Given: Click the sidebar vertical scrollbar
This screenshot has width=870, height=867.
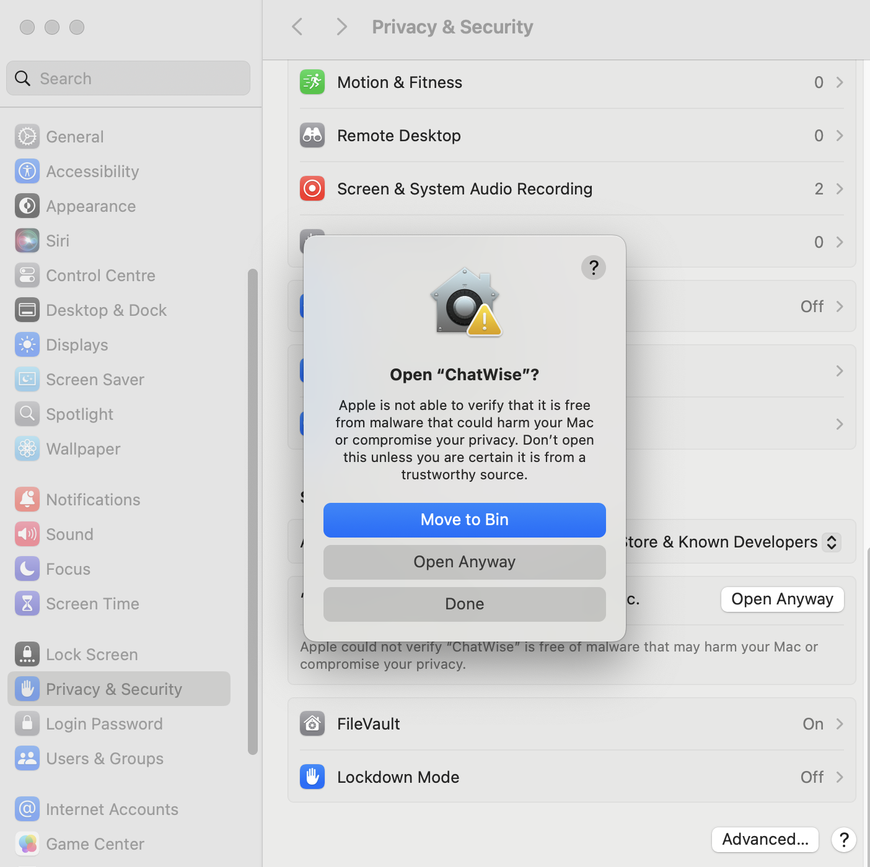Looking at the screenshot, I should click(252, 512).
